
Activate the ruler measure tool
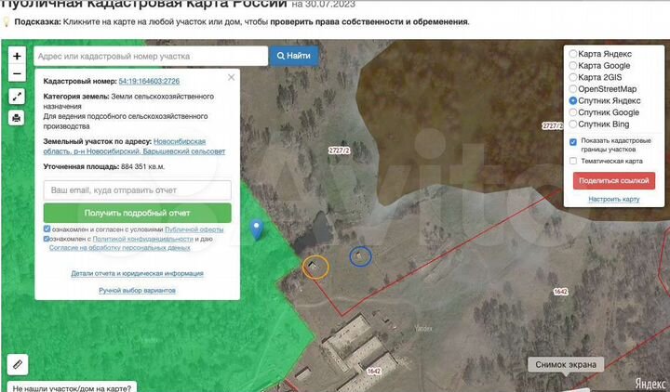pos(18,365)
